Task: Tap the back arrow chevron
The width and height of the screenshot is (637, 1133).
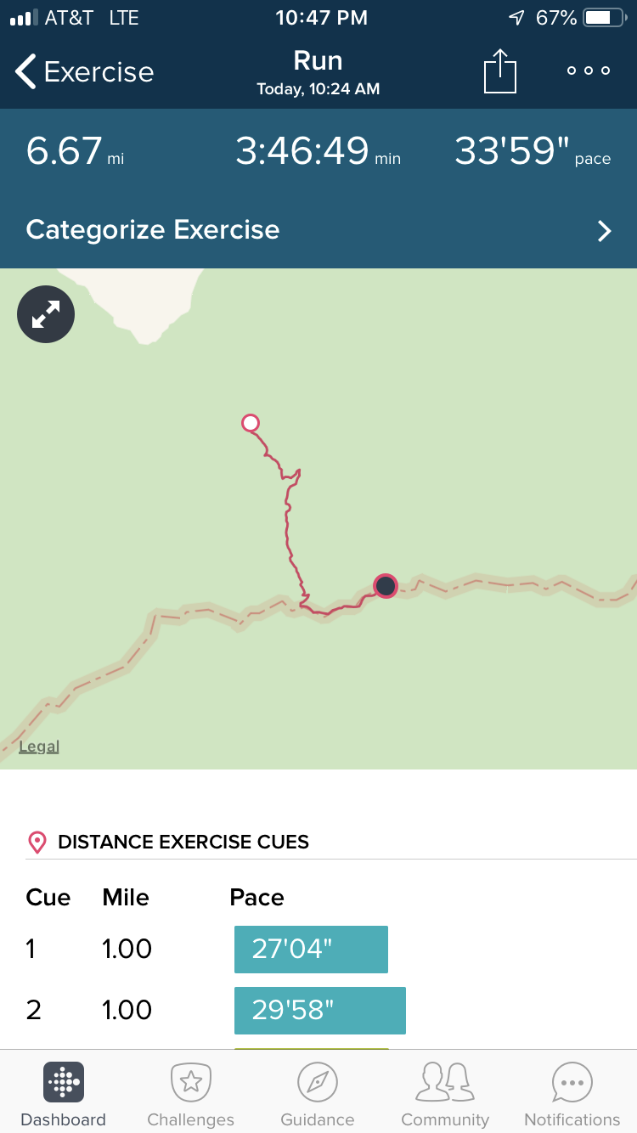Action: 26,72
